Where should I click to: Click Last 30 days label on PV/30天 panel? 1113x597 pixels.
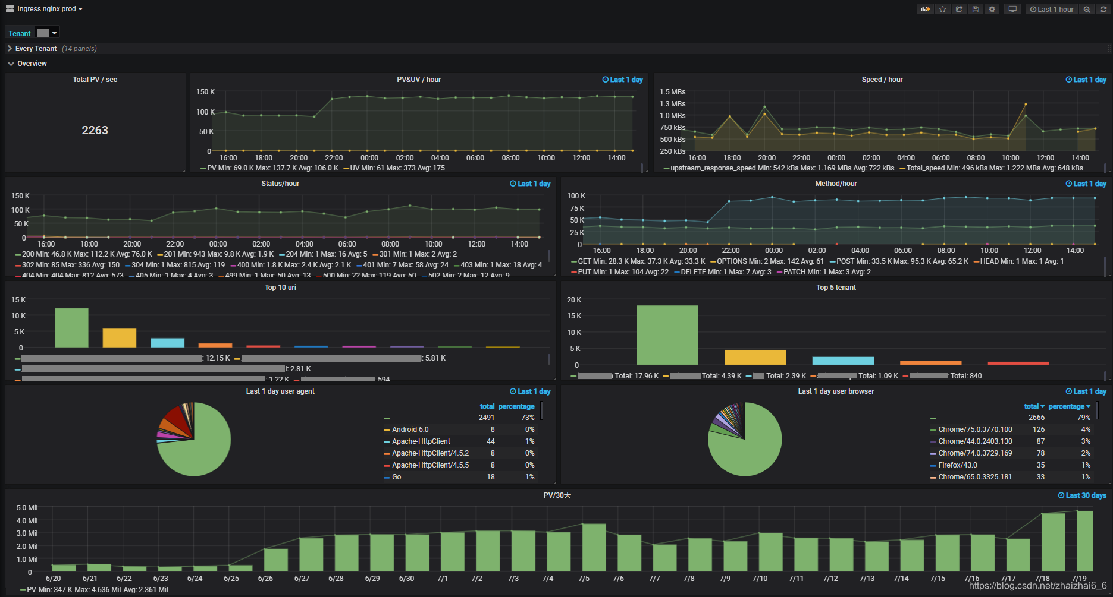tap(1082, 495)
